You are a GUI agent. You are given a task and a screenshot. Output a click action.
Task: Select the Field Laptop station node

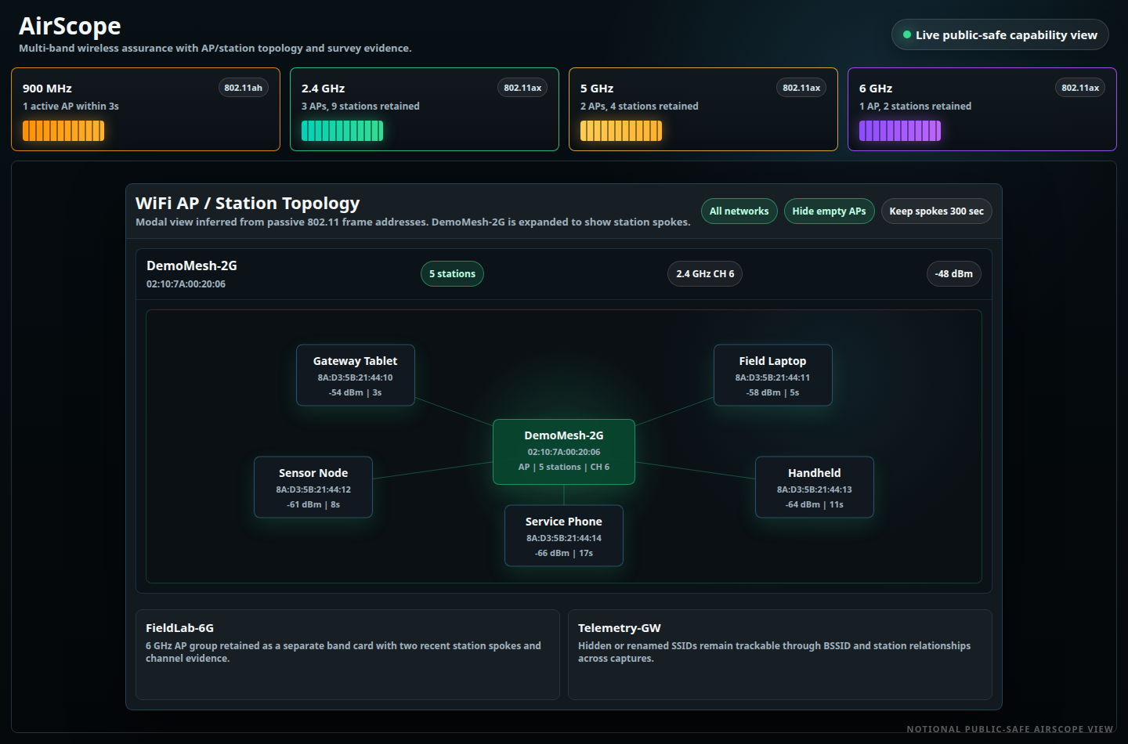tap(773, 375)
